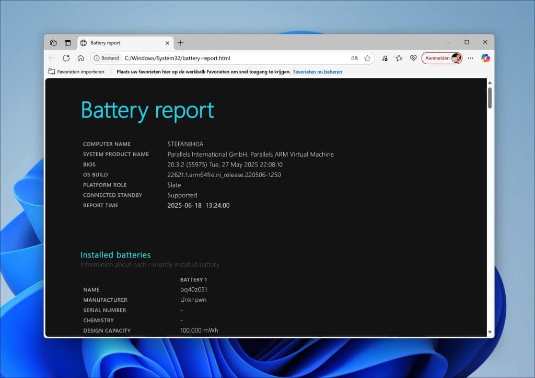Open the Favorieten nu beheren link

(x=317, y=72)
